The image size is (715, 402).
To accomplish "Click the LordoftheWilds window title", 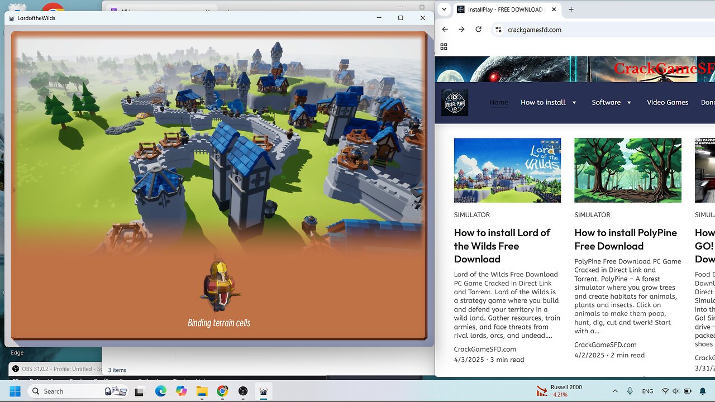I will (36, 18).
